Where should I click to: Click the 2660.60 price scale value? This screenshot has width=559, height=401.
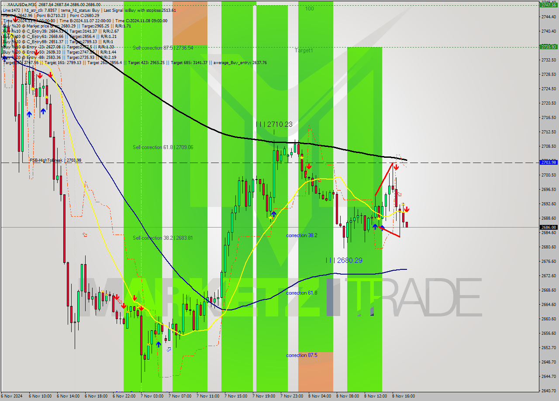(x=549, y=319)
